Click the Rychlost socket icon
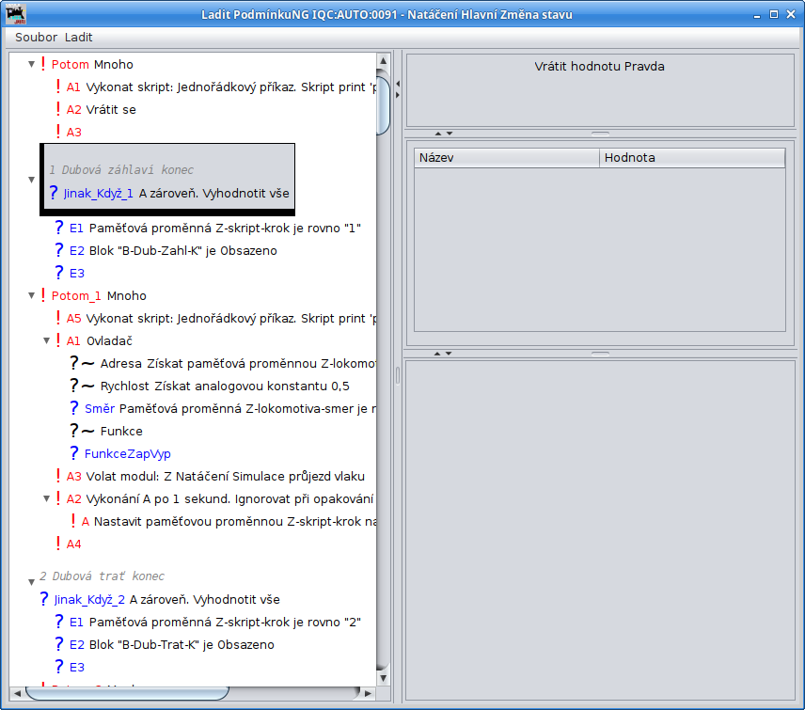 [82, 386]
